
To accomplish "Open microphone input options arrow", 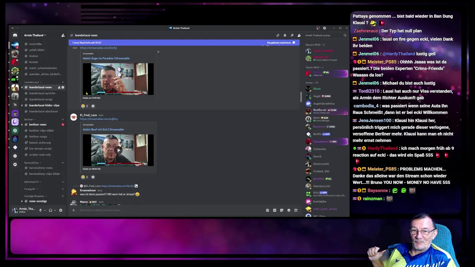I will 45,210.
